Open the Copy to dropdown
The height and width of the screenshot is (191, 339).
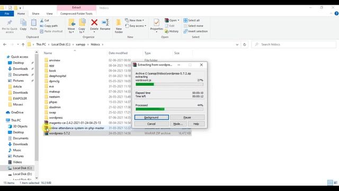82,26
